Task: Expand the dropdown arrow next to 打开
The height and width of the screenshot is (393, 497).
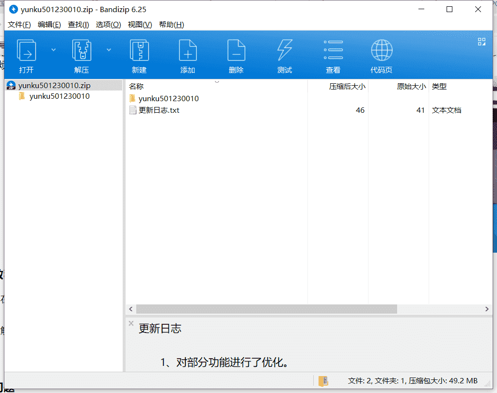Action: 53,50
